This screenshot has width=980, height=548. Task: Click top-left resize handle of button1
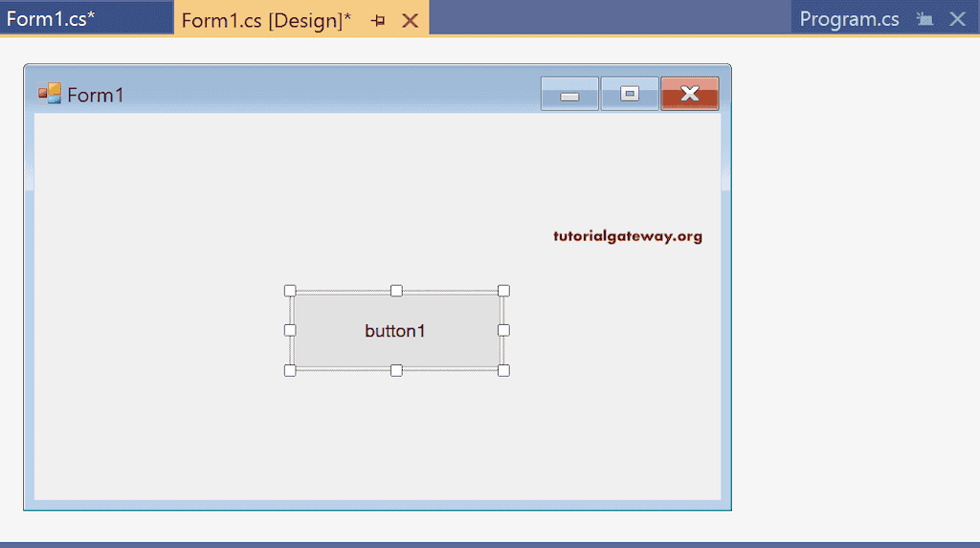pyautogui.click(x=290, y=291)
